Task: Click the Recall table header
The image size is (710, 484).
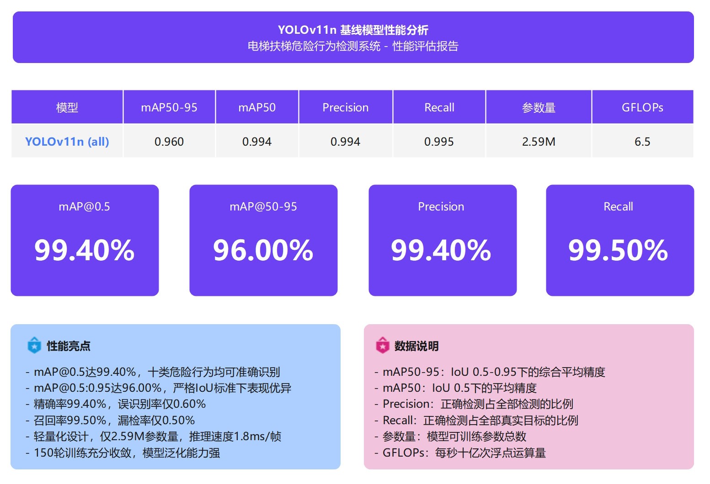Action: (439, 107)
